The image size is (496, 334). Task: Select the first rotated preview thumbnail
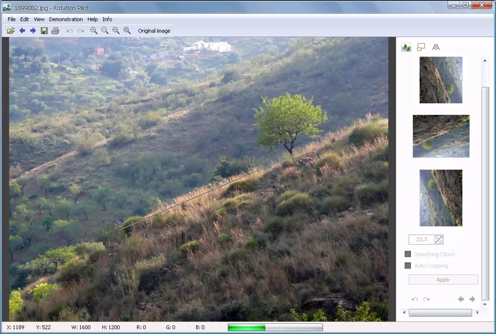click(440, 80)
